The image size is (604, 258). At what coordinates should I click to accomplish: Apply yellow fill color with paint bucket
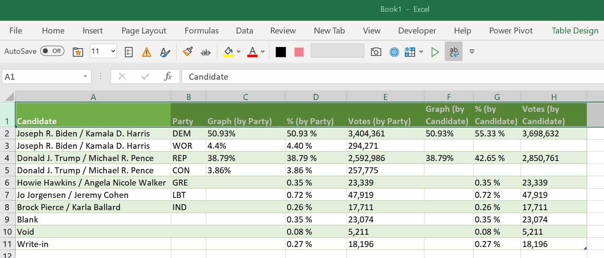(228, 52)
